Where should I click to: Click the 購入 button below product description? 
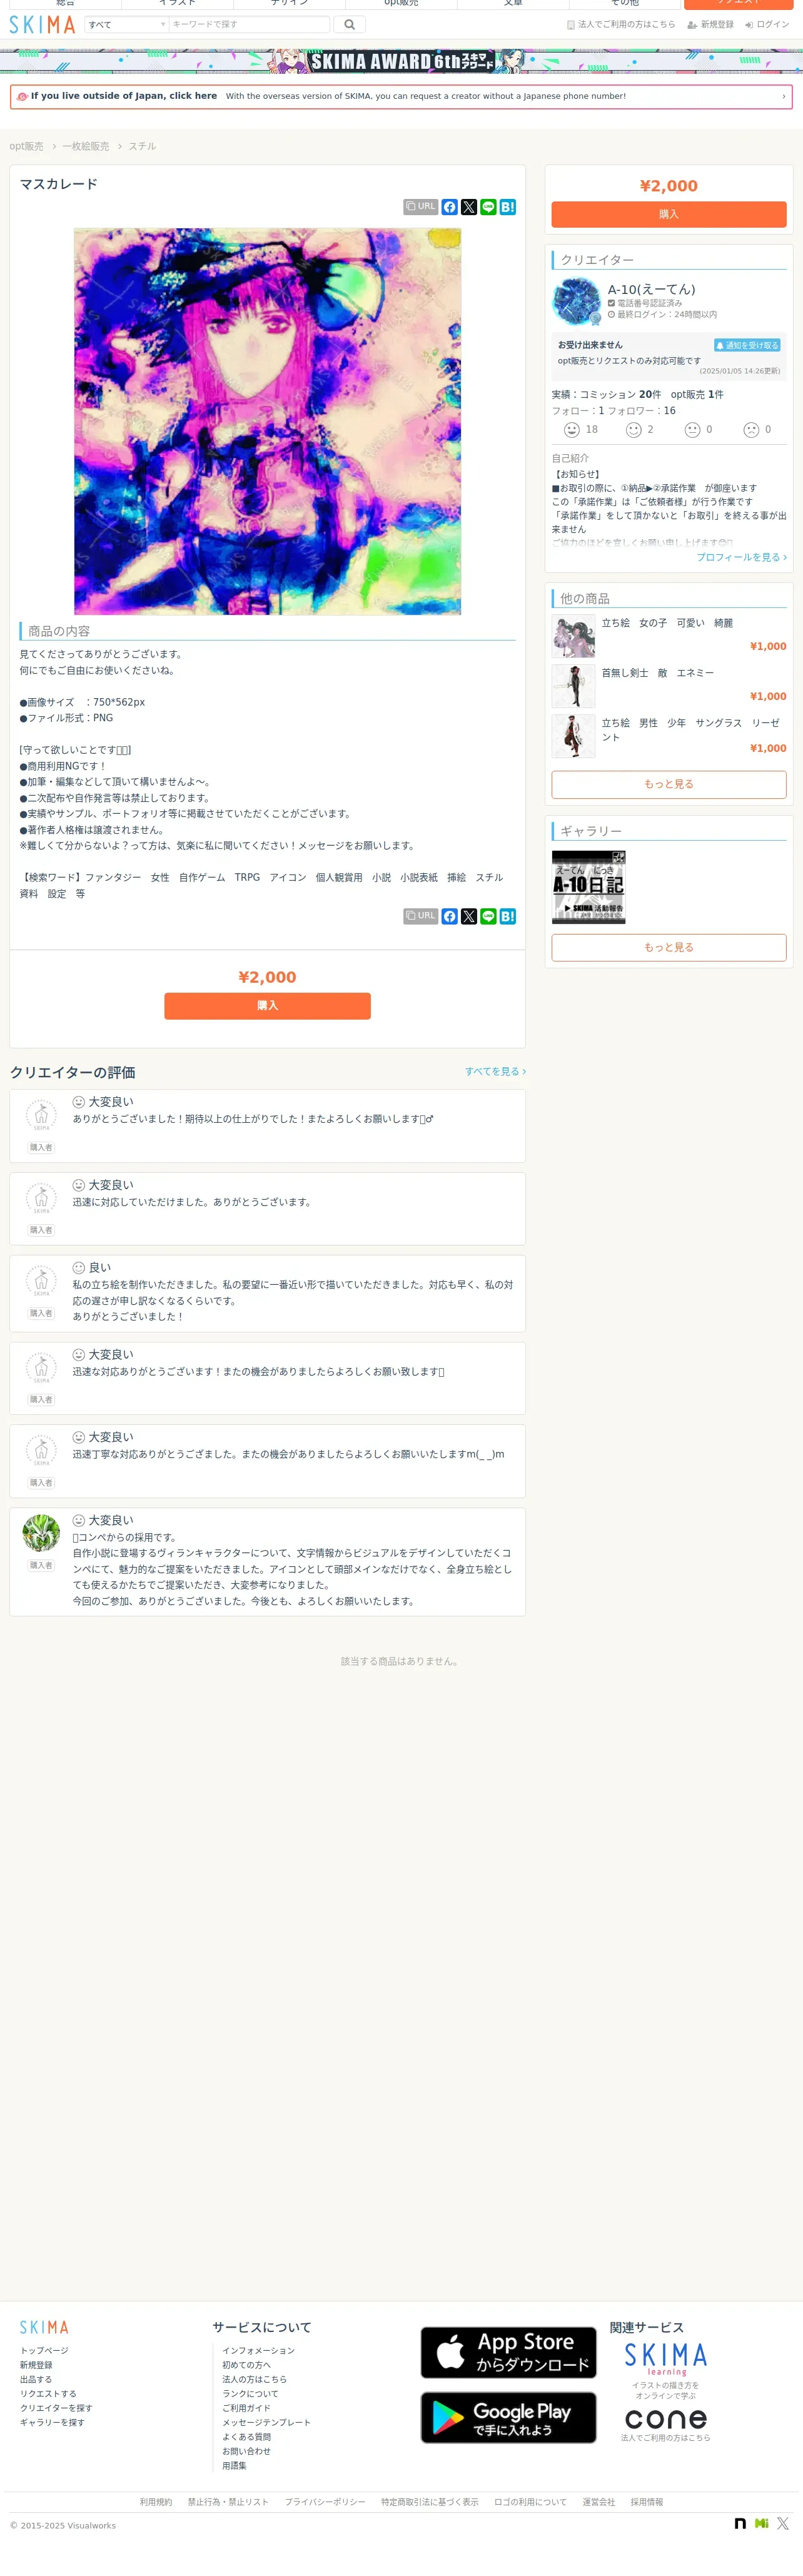pos(267,1006)
